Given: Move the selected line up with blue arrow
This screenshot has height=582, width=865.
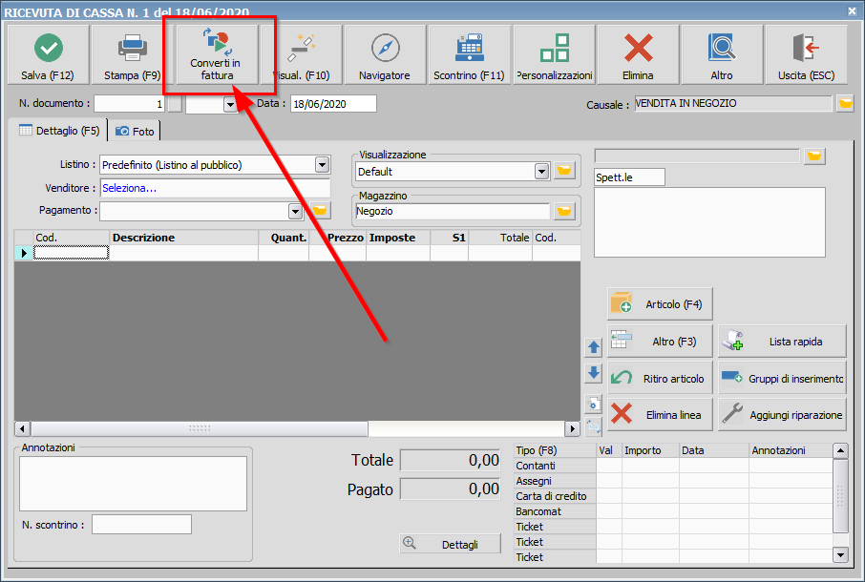Looking at the screenshot, I should point(594,347).
